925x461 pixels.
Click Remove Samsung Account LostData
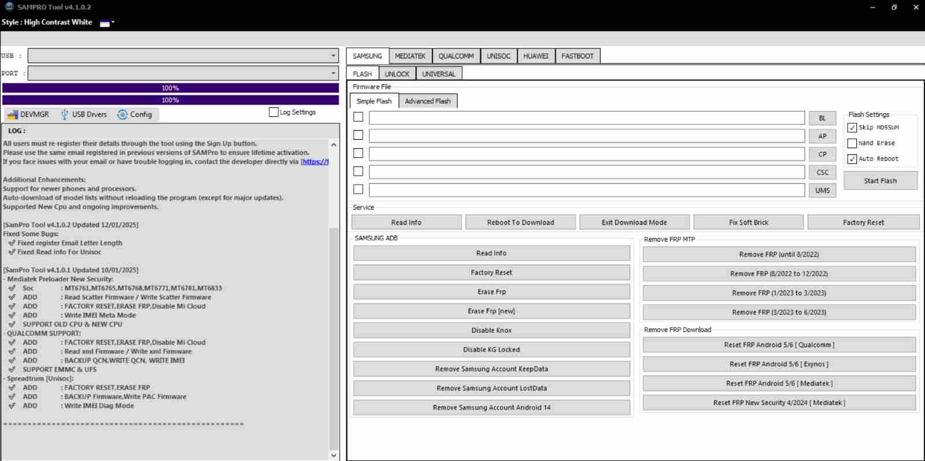[491, 388]
